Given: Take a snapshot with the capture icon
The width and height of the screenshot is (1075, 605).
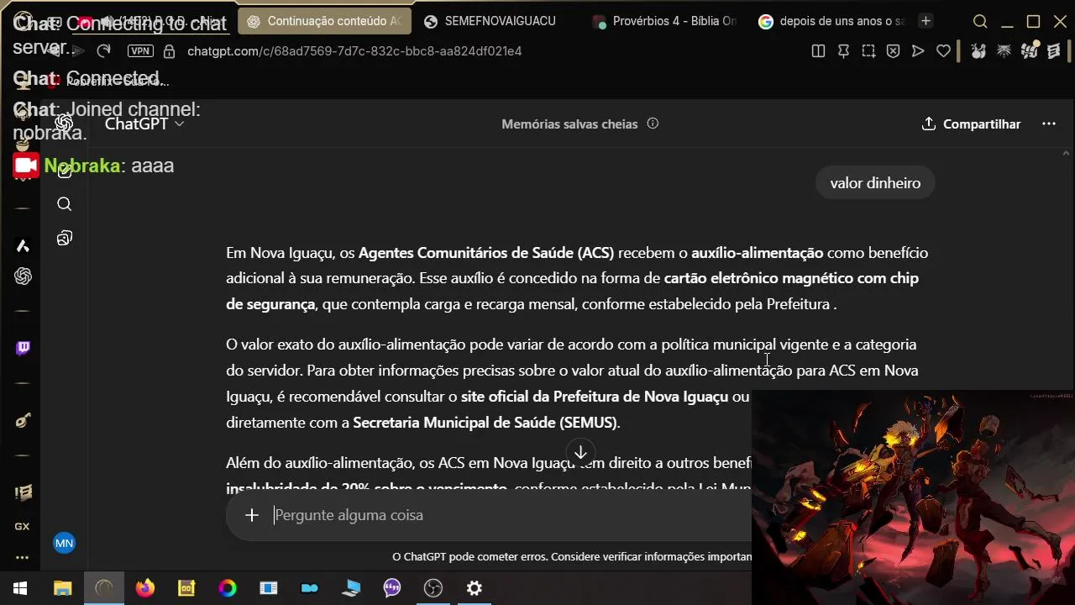Looking at the screenshot, I should (x=868, y=51).
